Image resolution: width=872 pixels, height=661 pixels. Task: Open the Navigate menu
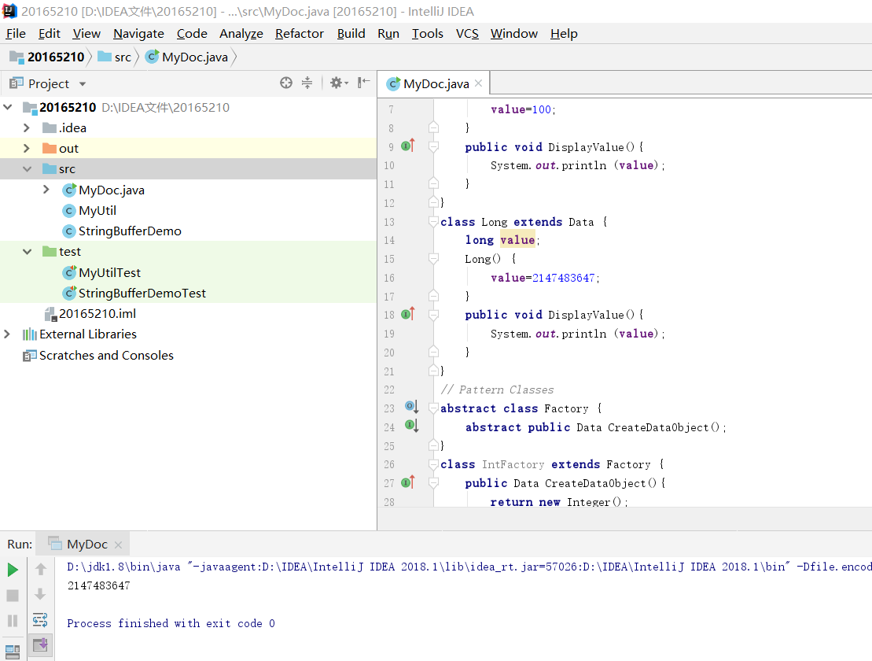(138, 33)
